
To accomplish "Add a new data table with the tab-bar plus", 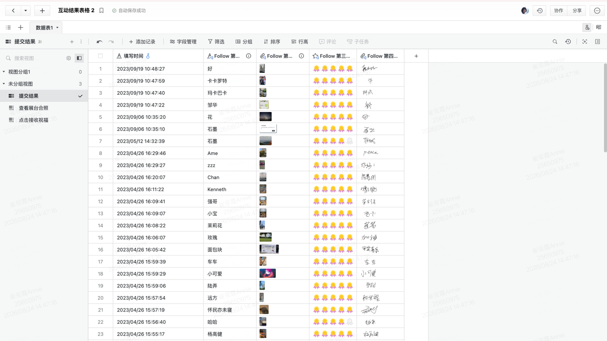I will (x=20, y=27).
